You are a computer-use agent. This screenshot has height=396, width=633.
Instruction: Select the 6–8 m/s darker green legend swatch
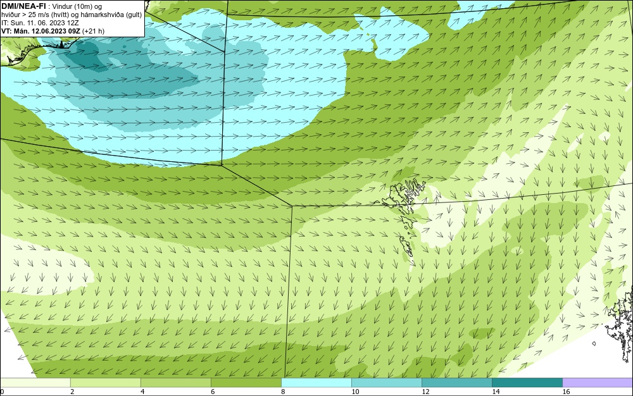[x=246, y=383]
